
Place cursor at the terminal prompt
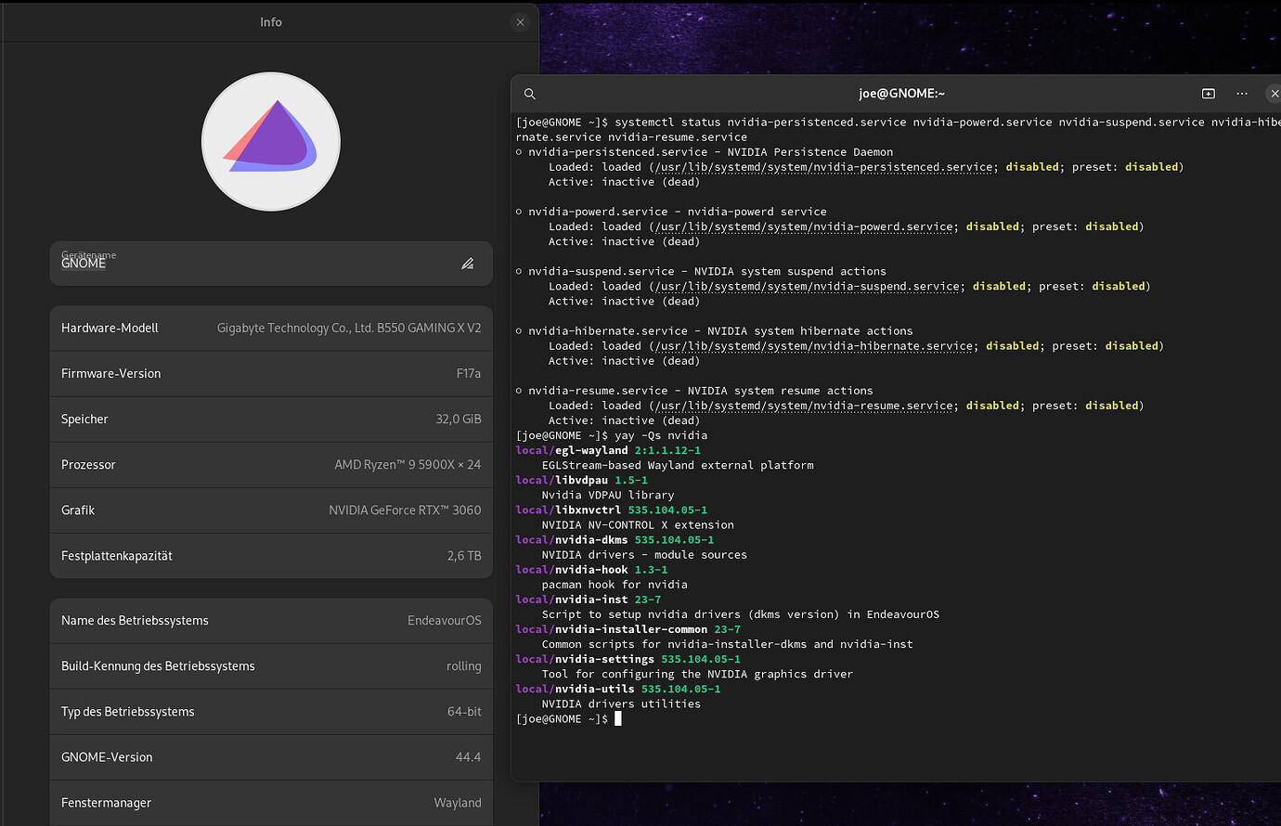coord(617,717)
